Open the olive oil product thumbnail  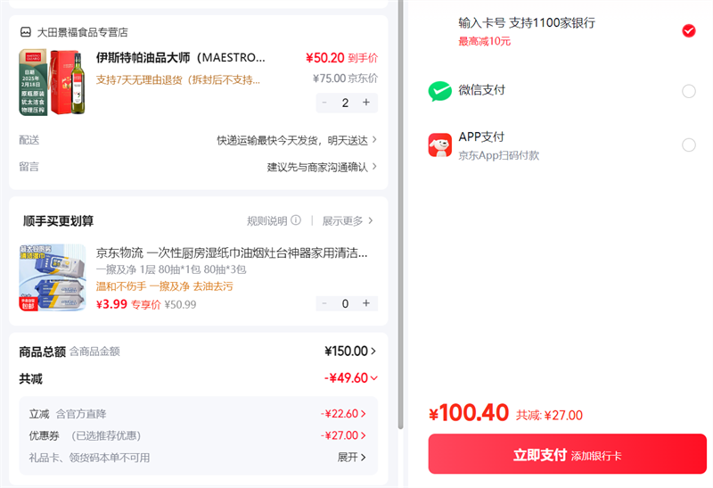[53, 82]
